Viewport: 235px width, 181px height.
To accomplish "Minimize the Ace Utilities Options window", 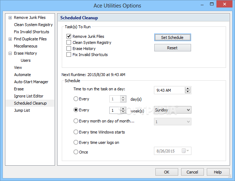I will pos(202,5).
